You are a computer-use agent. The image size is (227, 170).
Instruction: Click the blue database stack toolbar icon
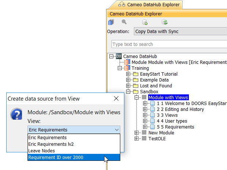pyautogui.click(x=111, y=22)
